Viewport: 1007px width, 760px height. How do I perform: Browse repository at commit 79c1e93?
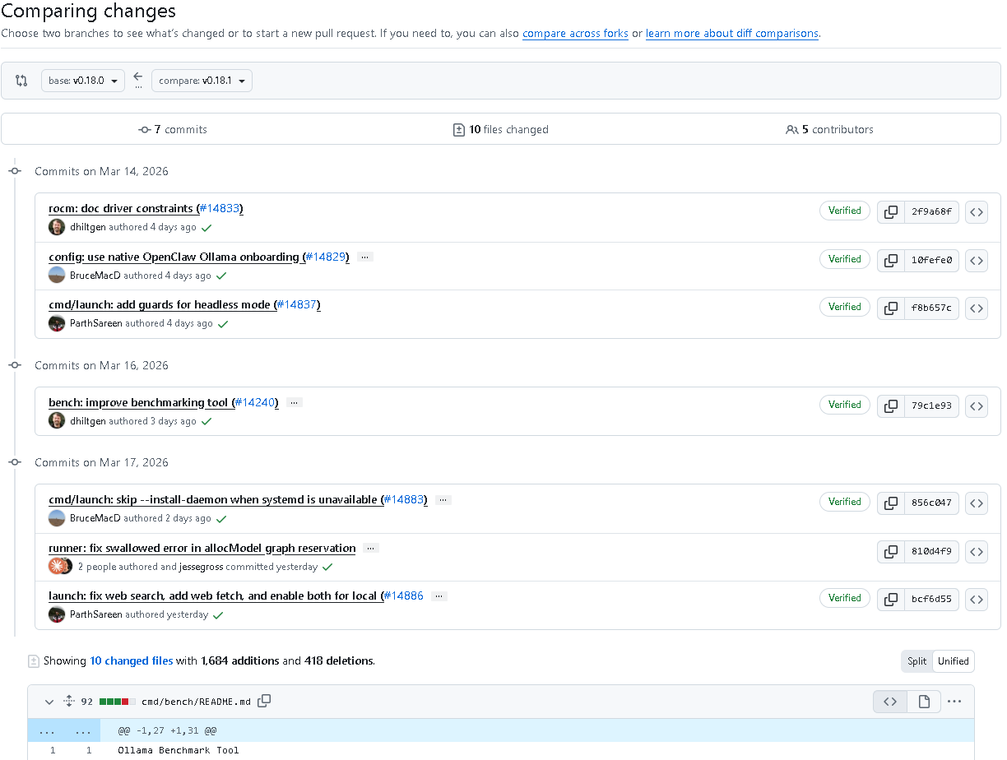[977, 405]
